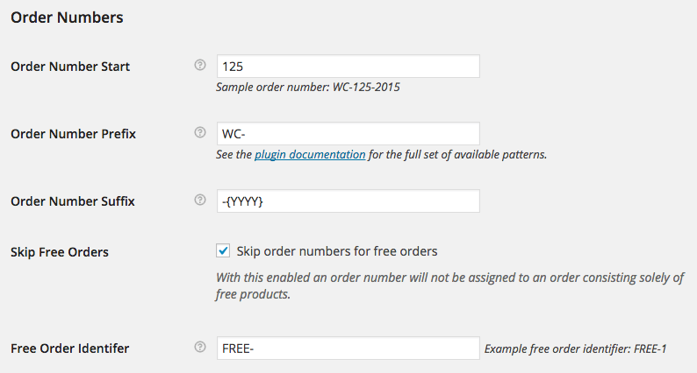Click the Order Number Prefix label
The height and width of the screenshot is (373, 697).
click(x=73, y=134)
